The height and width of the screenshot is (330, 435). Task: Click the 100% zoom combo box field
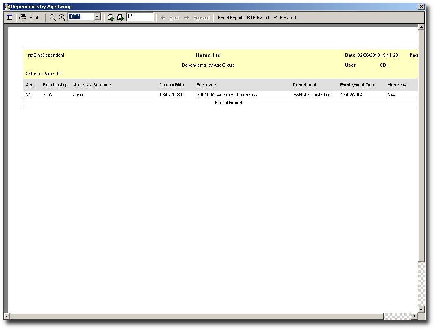pyautogui.click(x=81, y=17)
